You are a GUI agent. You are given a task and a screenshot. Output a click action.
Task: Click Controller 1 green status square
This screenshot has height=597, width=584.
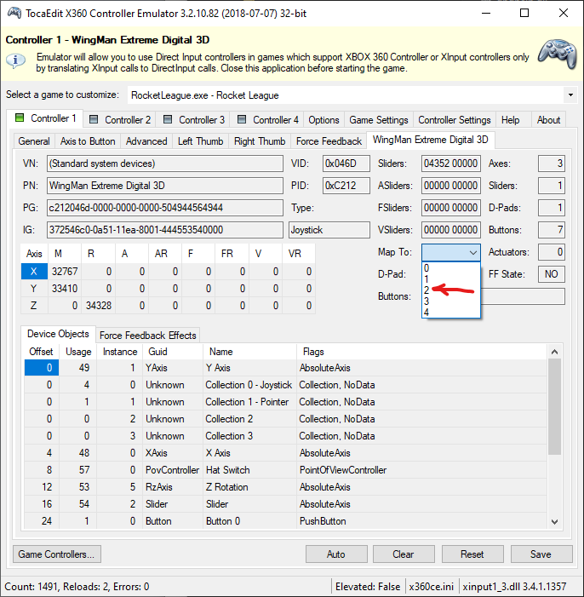click(19, 118)
